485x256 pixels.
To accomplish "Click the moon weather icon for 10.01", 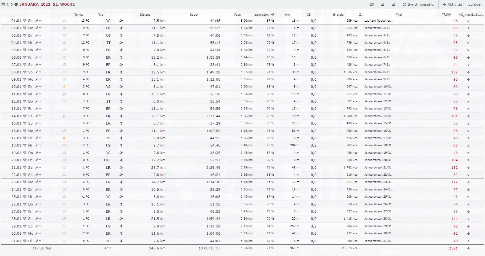I will coord(64,87).
